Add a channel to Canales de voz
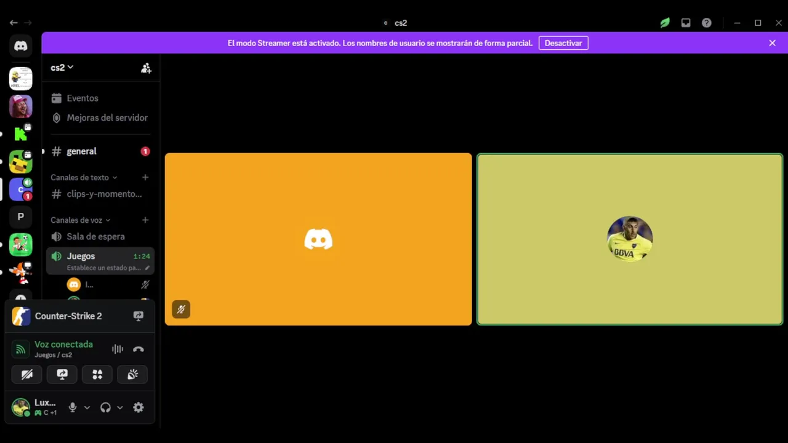Image resolution: width=788 pixels, height=443 pixels. click(x=145, y=220)
